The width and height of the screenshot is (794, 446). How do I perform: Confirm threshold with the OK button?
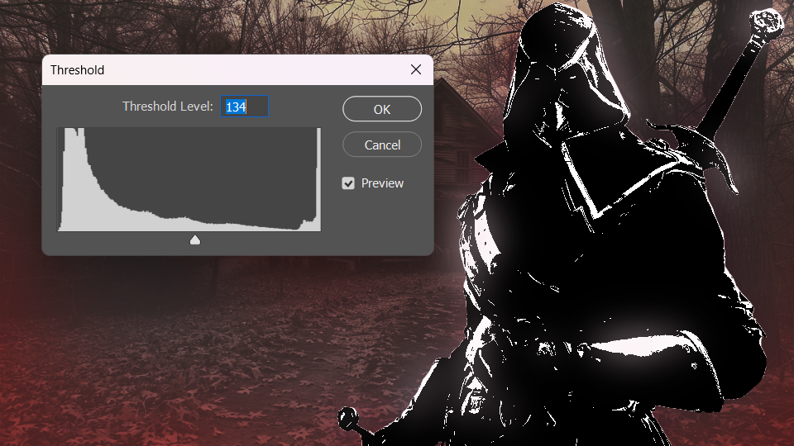click(382, 109)
